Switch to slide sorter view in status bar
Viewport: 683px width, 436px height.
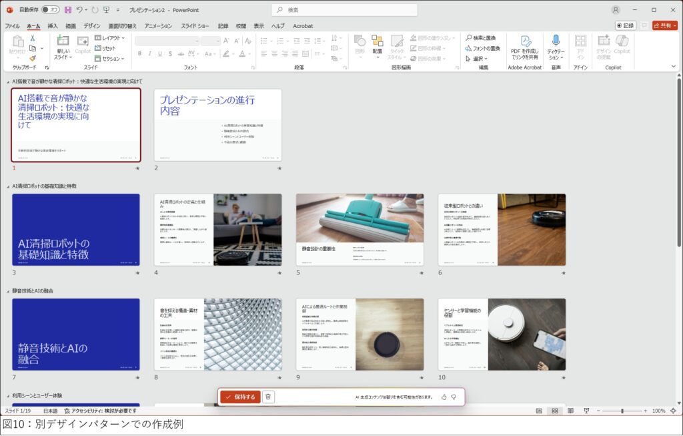554,411
